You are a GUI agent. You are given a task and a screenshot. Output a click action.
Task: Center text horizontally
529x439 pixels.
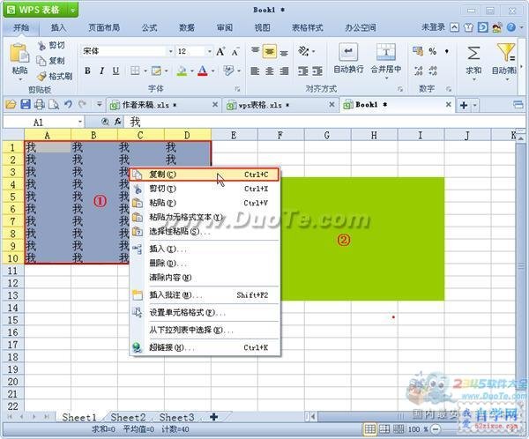pos(270,71)
